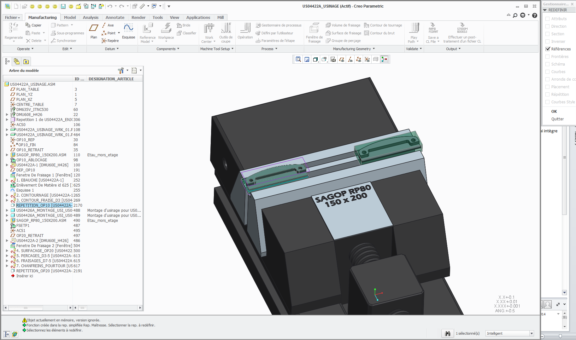Image resolution: width=576 pixels, height=340 pixels.
Task: Click the Regenerate button
Action: [14, 33]
